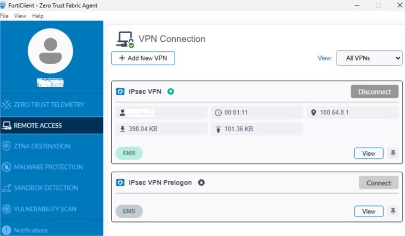Click the user profile avatar
The image size is (405, 236).
pyautogui.click(x=50, y=51)
